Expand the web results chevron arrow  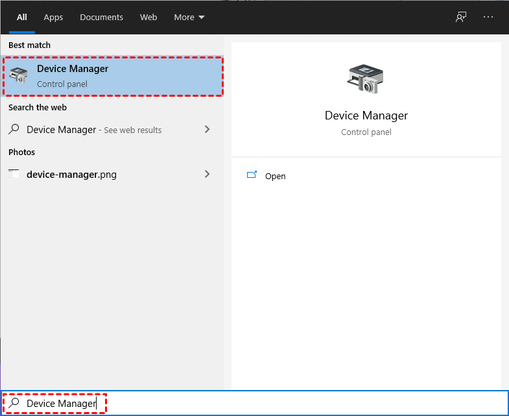tap(207, 129)
